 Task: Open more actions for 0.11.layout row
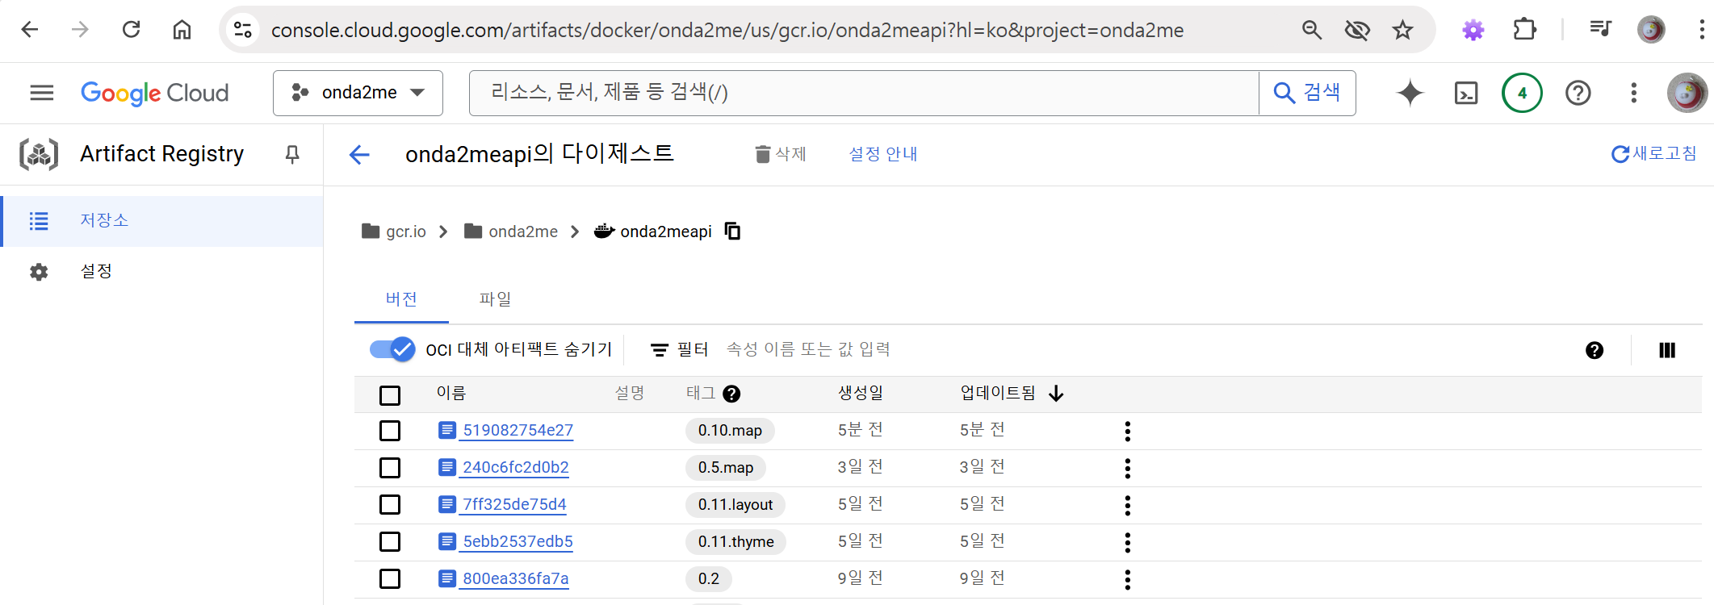pyautogui.click(x=1128, y=505)
